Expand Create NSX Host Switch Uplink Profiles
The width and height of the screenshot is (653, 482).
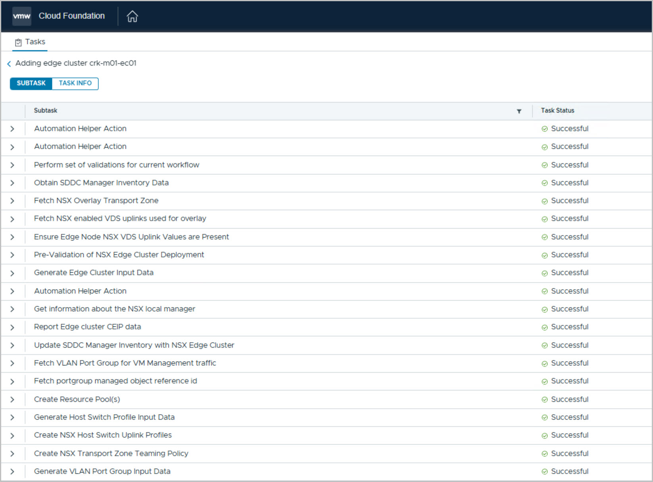(12, 436)
